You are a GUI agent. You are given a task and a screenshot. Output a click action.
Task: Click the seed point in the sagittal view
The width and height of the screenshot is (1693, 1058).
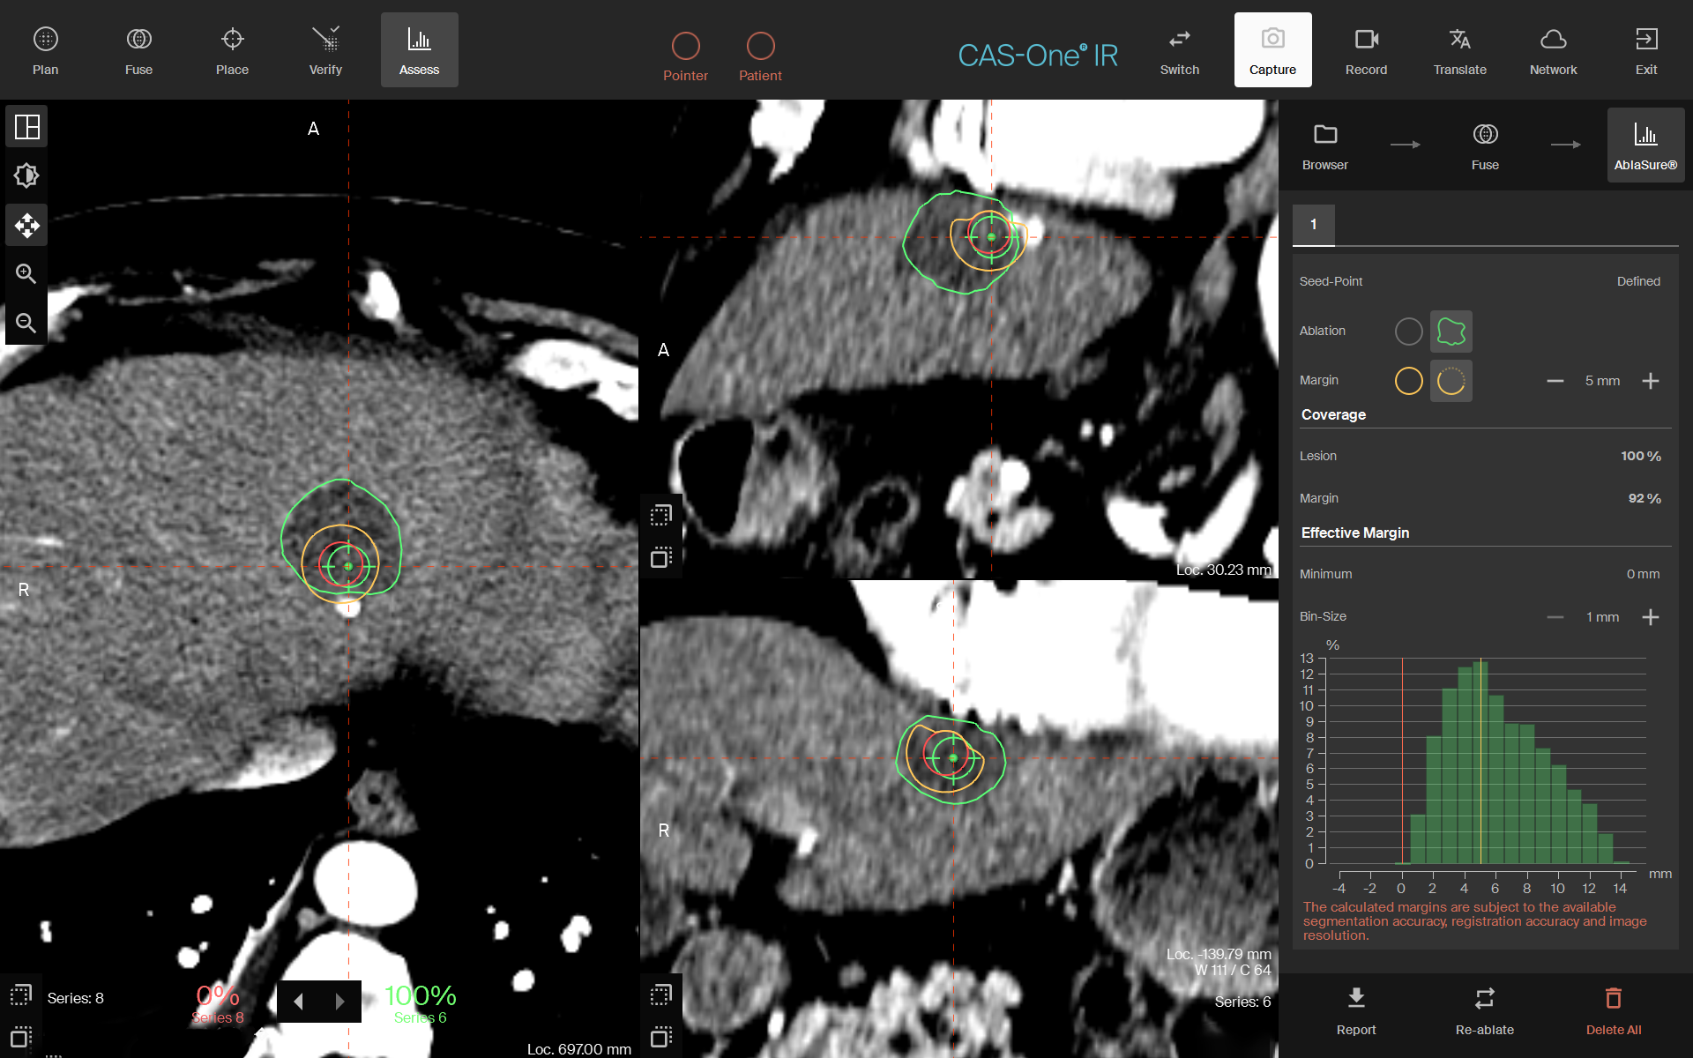991,237
